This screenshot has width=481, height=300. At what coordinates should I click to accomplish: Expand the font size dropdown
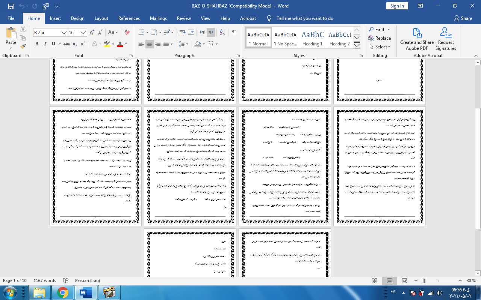pos(83,33)
